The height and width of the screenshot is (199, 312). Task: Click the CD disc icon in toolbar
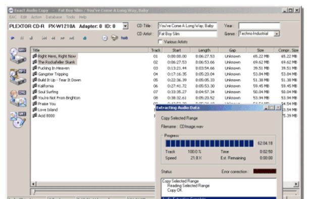105,38
